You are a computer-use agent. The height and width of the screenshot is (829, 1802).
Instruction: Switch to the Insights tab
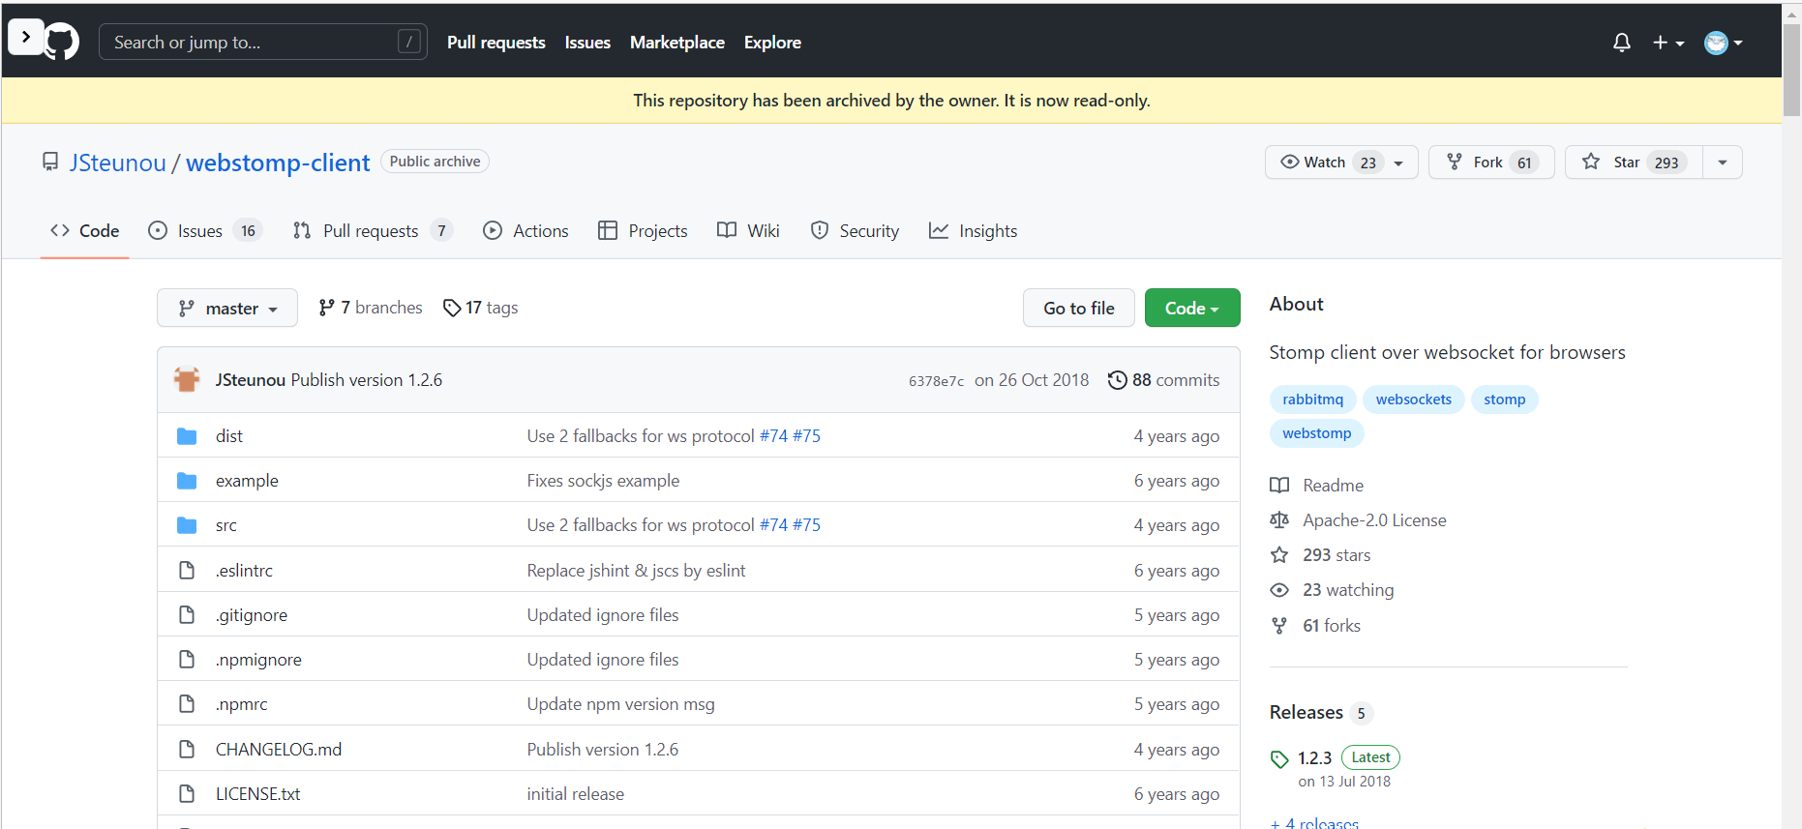973,231
